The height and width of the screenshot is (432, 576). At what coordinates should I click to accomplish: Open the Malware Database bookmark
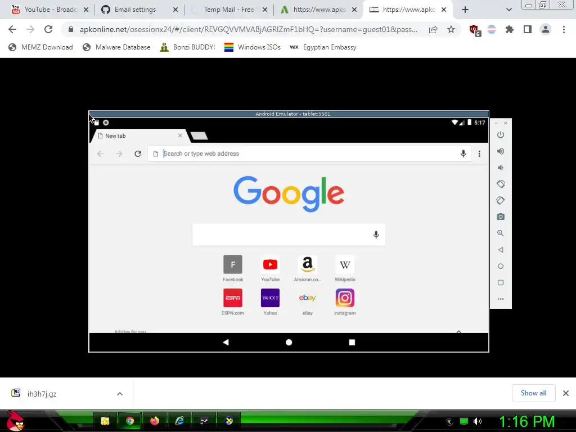tap(116, 47)
